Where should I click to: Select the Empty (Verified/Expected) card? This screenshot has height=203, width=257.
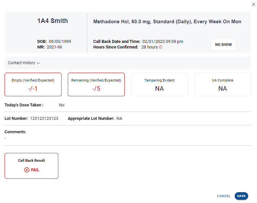point(33,84)
